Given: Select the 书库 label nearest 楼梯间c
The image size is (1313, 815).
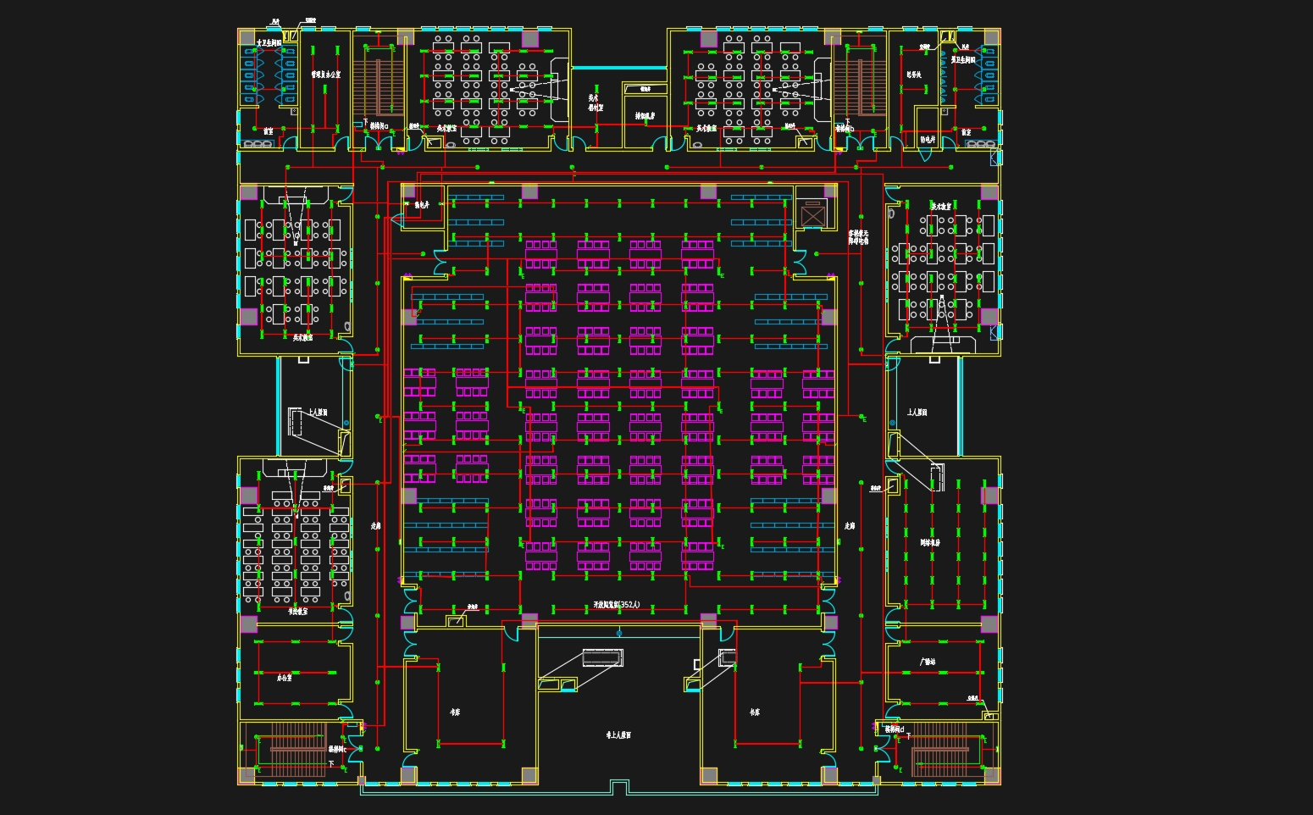Looking at the screenshot, I should [455, 712].
